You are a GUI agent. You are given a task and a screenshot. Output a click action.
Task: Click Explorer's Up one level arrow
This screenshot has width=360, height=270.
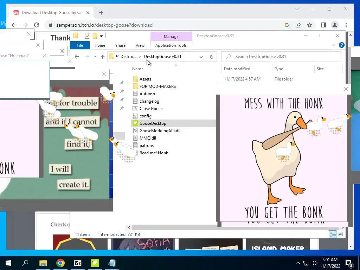click(103, 57)
